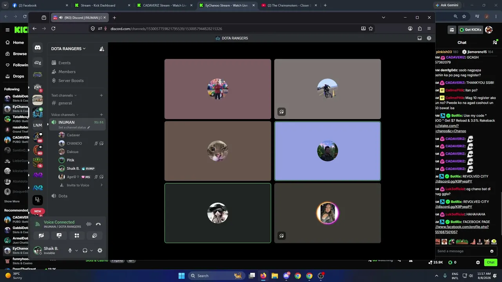Open Events in DOTA RANGERS server
Image resolution: width=502 pixels, height=282 pixels.
[64, 63]
